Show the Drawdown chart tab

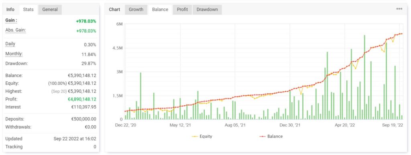click(207, 9)
